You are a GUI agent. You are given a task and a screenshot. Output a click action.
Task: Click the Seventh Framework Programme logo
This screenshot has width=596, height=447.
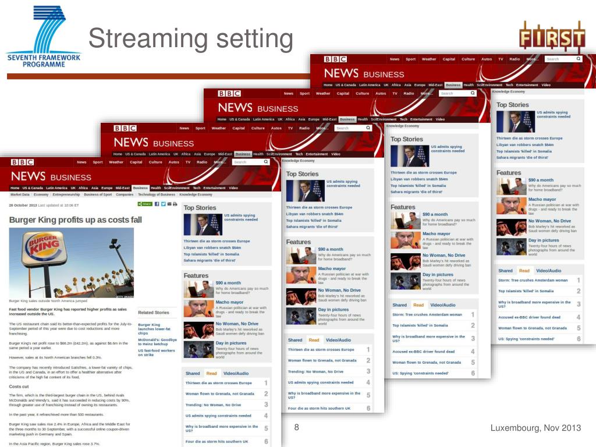click(x=44, y=37)
